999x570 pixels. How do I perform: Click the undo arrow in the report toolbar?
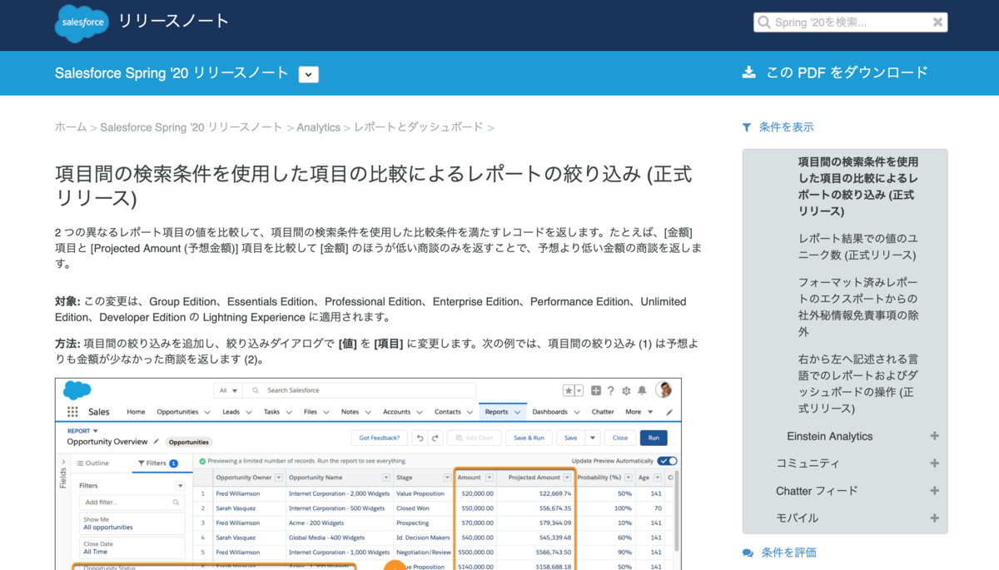tap(420, 438)
